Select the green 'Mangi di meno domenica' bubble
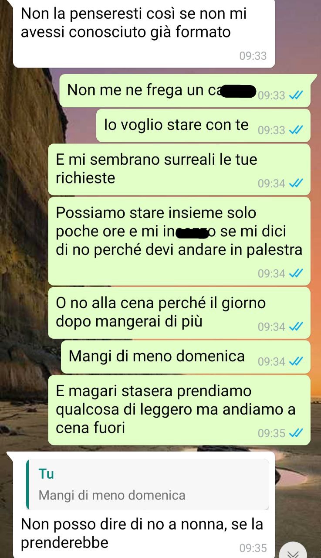The image size is (321, 558). point(186,357)
